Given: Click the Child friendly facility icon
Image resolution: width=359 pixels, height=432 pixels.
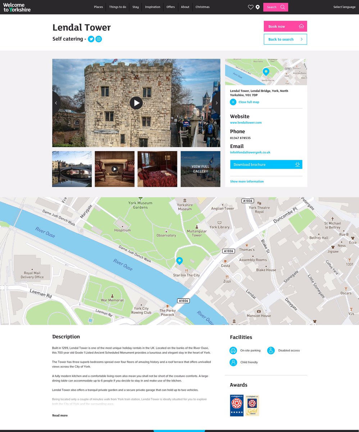Looking at the screenshot, I should coord(233,362).
